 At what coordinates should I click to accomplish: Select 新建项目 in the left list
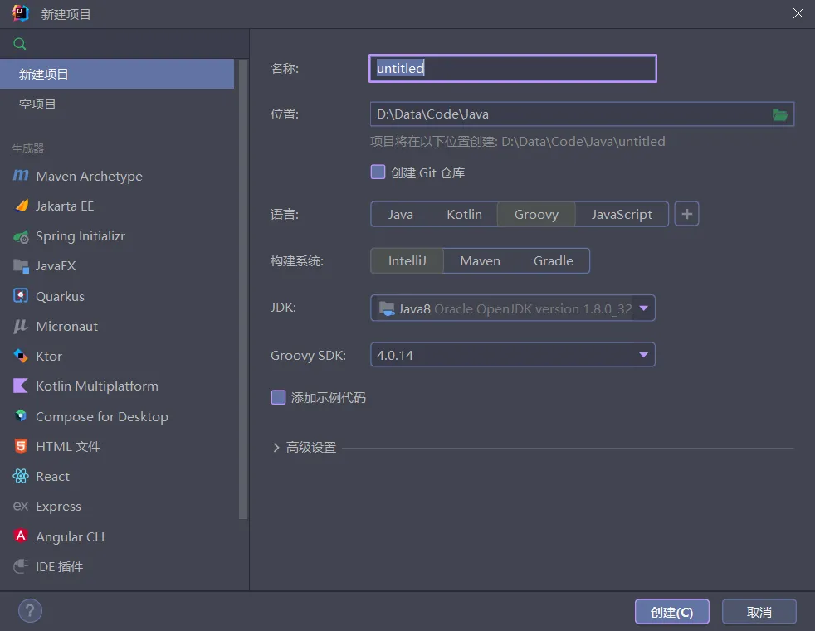[x=117, y=74]
